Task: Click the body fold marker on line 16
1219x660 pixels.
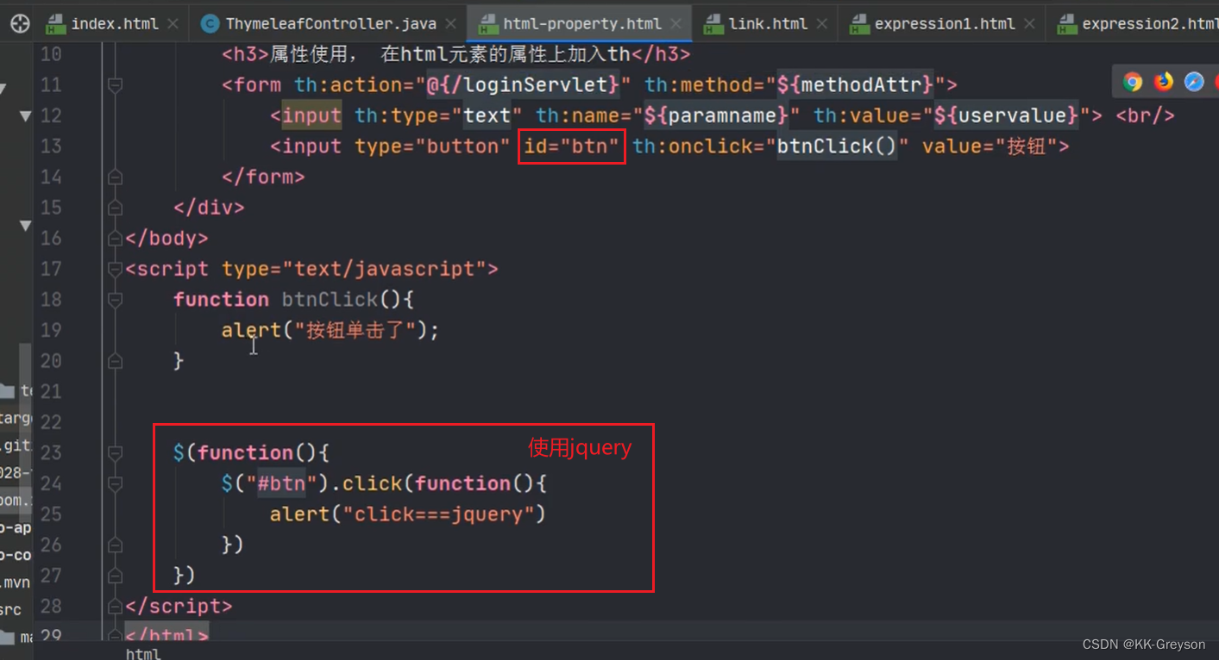Action: [x=115, y=239]
